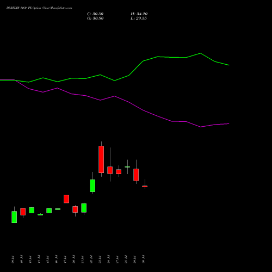
Task: Pick the tallest red candlestick
Action: point(101,159)
